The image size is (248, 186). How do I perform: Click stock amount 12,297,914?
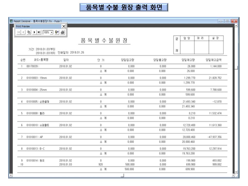[215, 149]
